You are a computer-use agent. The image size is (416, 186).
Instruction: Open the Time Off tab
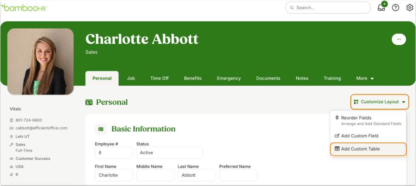(160, 78)
